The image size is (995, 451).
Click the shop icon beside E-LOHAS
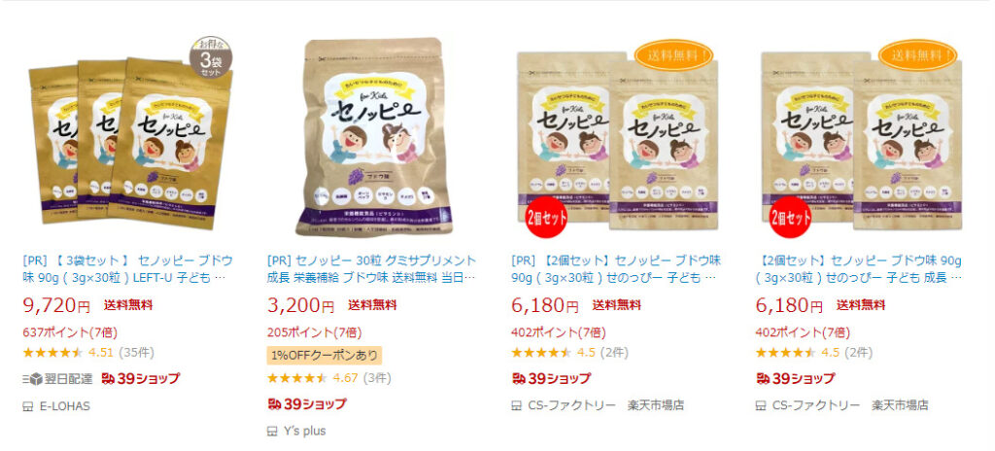pyautogui.click(x=28, y=406)
